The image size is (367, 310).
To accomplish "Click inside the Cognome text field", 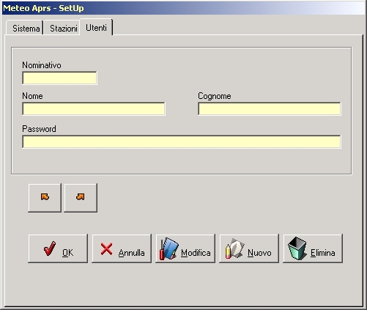I will tap(270, 108).
